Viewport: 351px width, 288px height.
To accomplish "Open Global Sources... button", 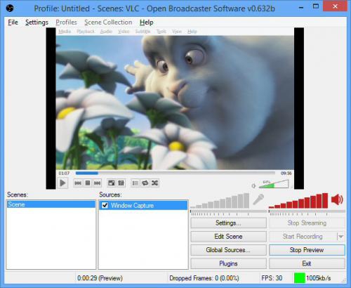I will coord(228,250).
